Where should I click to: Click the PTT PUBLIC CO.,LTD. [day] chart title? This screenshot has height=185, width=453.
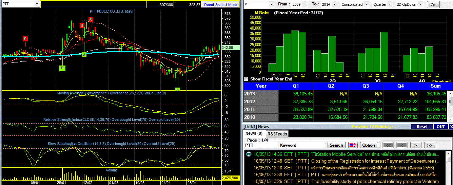(x=112, y=11)
